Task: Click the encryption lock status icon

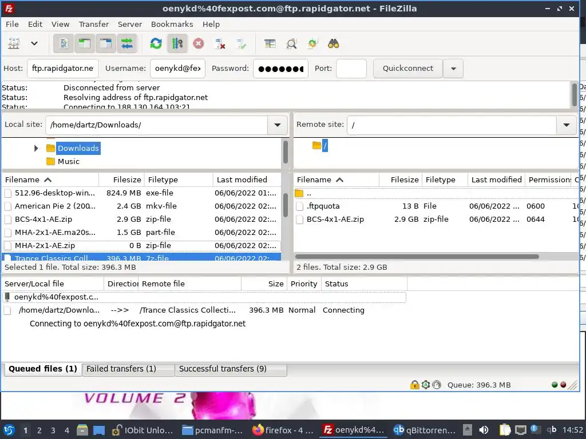Action: pyautogui.click(x=414, y=385)
